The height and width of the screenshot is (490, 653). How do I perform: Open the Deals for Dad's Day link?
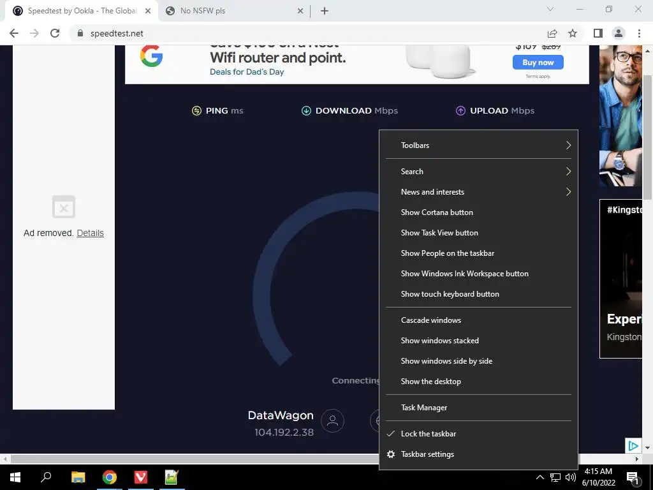[247, 71]
